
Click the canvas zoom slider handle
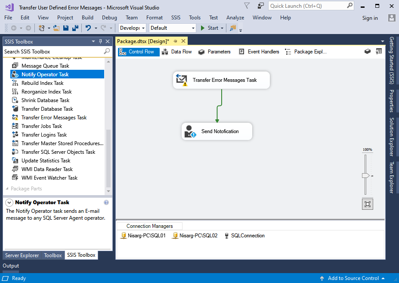pyautogui.click(x=366, y=175)
